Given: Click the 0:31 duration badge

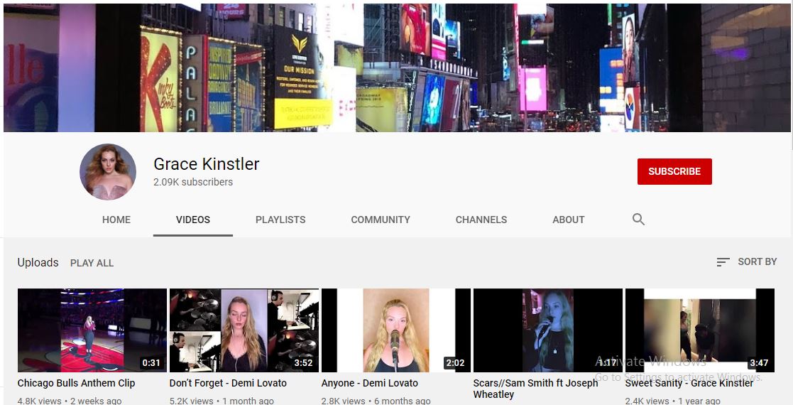Looking at the screenshot, I should 151,363.
